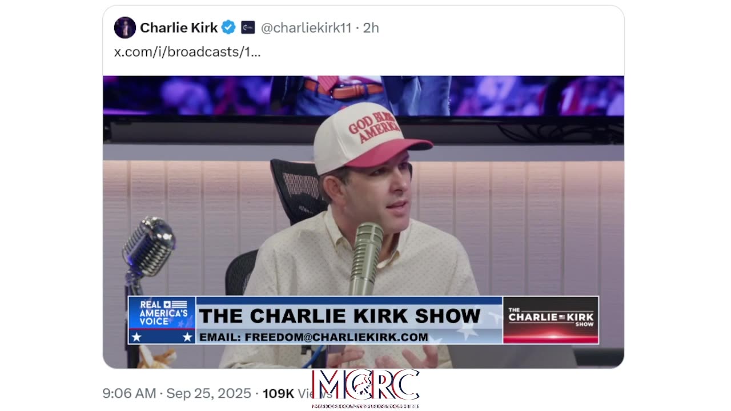Click the Maricopa County Republican Committee caption
731x411 pixels.
tap(366, 406)
